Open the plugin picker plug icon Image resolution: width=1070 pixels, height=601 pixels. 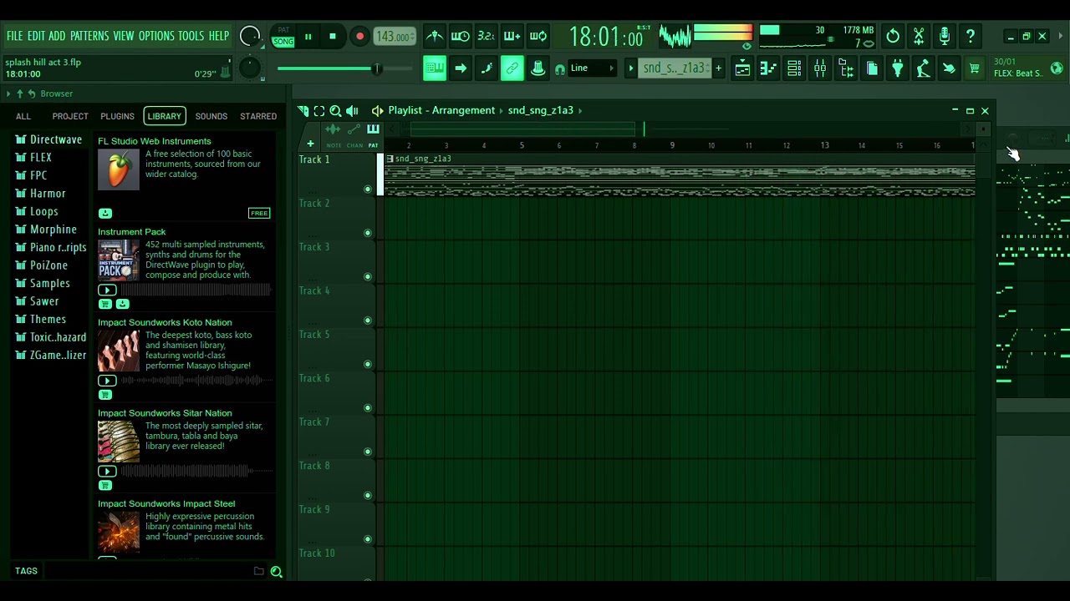[898, 68]
